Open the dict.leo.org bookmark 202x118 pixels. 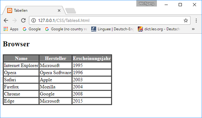[x=159, y=29]
